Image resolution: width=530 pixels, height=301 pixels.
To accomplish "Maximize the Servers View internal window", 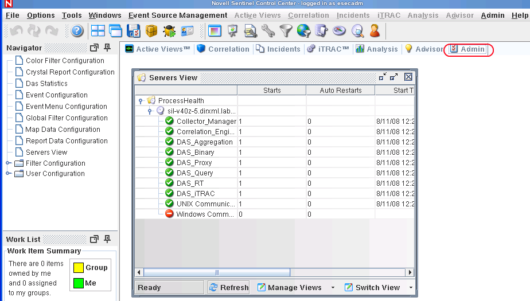I will pyautogui.click(x=394, y=77).
